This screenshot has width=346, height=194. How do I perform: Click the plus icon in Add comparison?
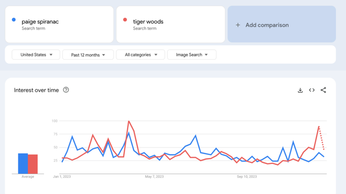pos(238,25)
